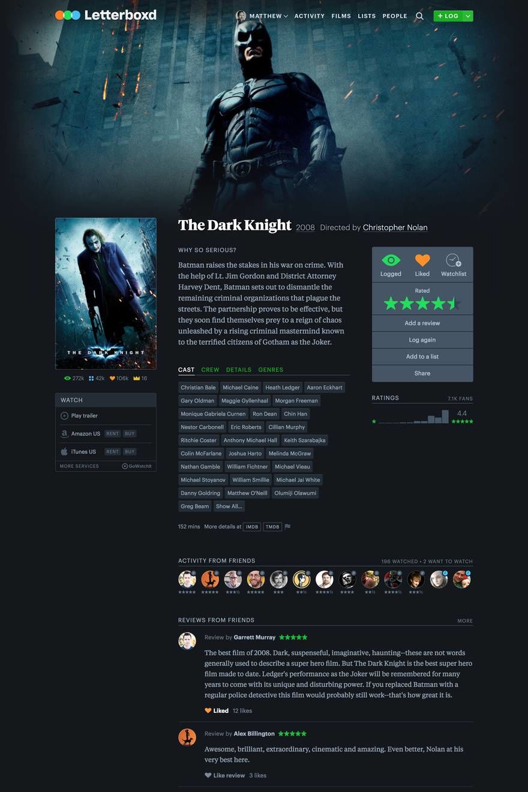
Task: Open search with the magnifier icon
Action: (419, 16)
